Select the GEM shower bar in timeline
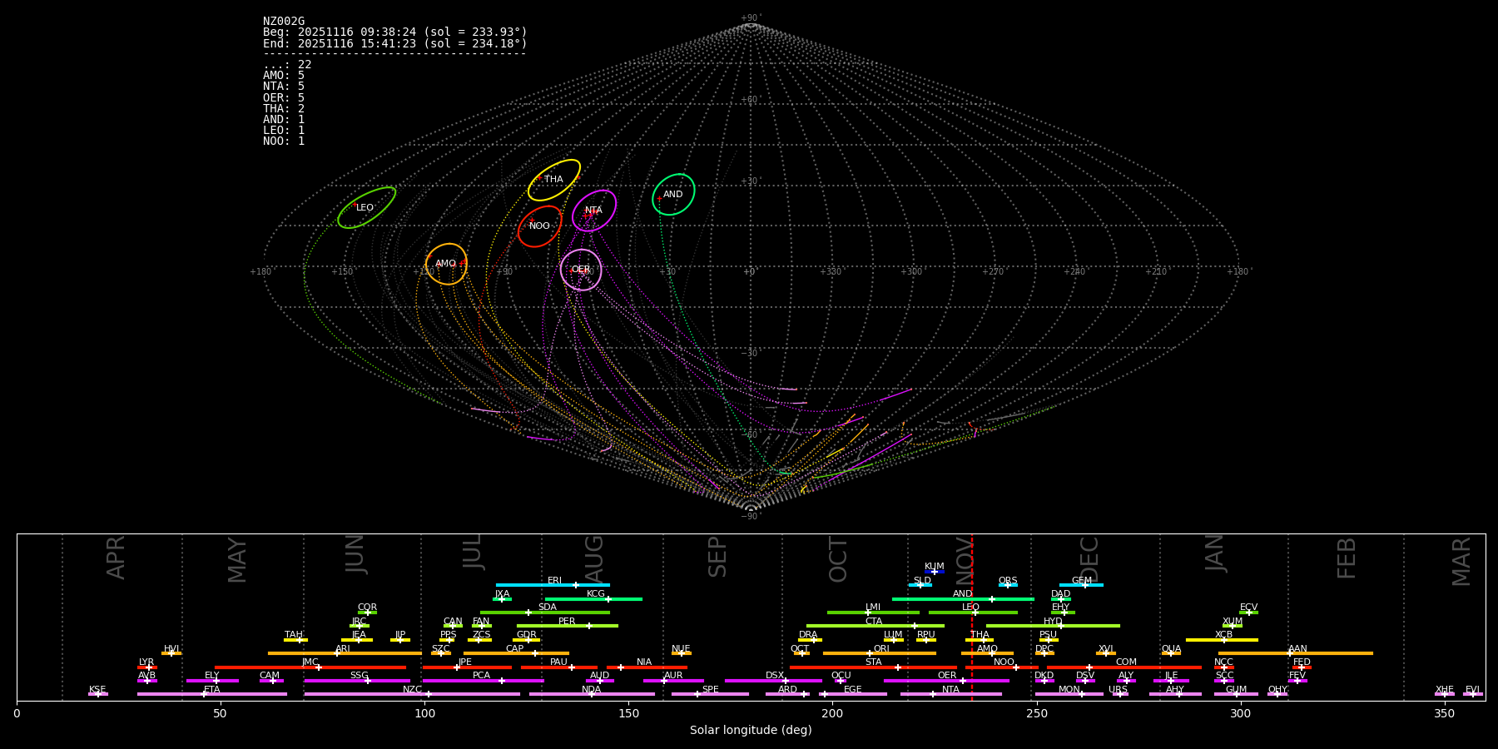 [x=1081, y=585]
